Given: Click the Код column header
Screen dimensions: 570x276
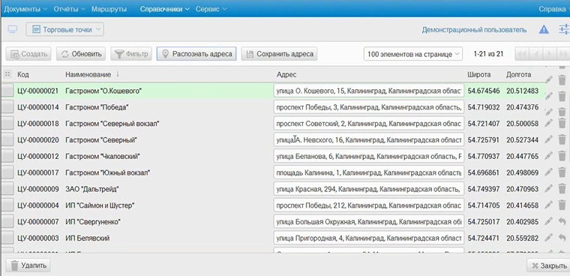Looking at the screenshot, I should coord(23,74).
